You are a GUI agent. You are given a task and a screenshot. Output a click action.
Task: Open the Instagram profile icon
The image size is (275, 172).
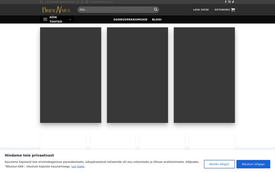coord(229,2)
